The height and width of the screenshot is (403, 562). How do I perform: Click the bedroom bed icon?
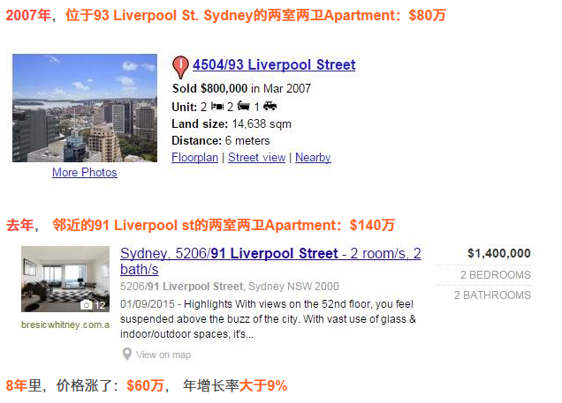coord(217,106)
